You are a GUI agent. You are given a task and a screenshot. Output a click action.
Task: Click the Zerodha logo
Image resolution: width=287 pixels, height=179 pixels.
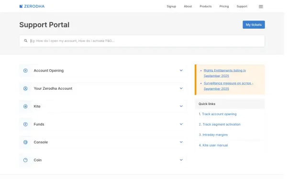[32, 6]
